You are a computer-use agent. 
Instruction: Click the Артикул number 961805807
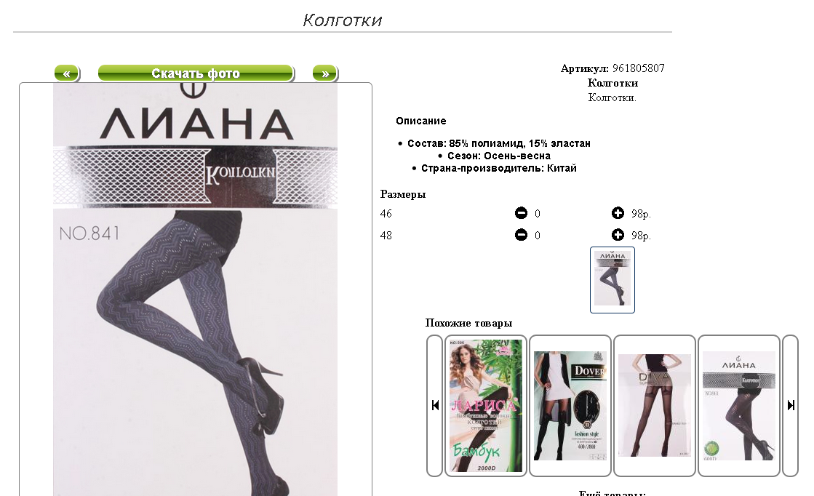coord(639,68)
